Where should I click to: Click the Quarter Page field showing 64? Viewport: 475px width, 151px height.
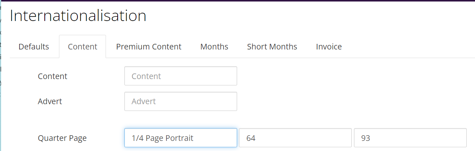(295, 138)
